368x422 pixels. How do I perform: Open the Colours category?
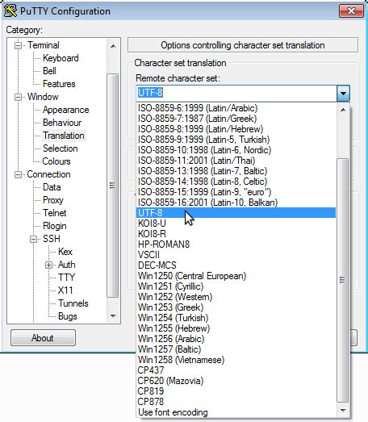pos(56,161)
